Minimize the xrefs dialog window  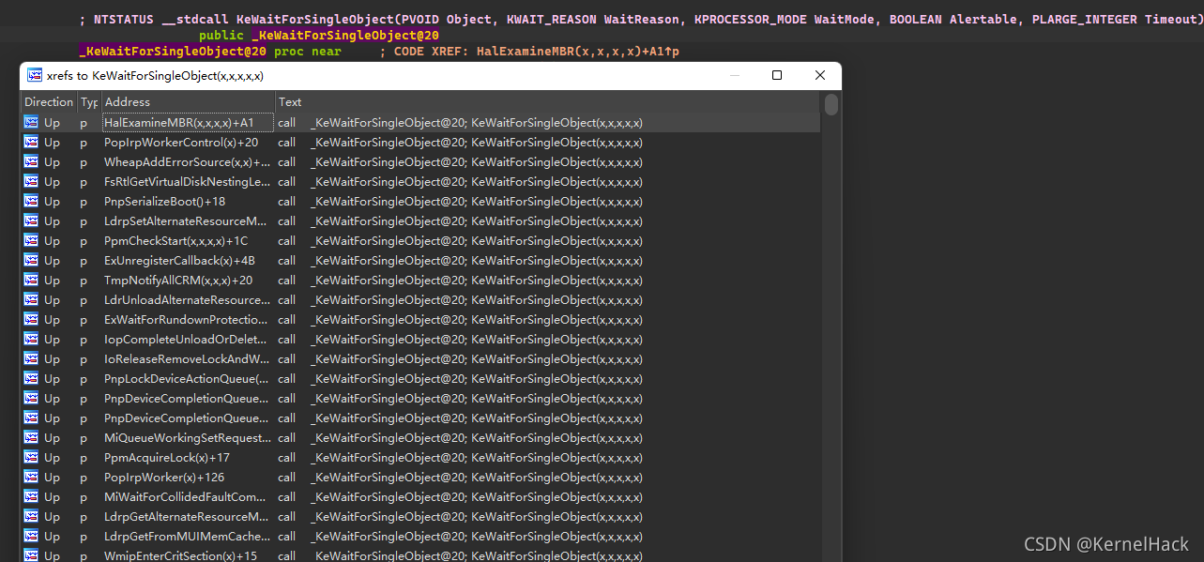[734, 75]
